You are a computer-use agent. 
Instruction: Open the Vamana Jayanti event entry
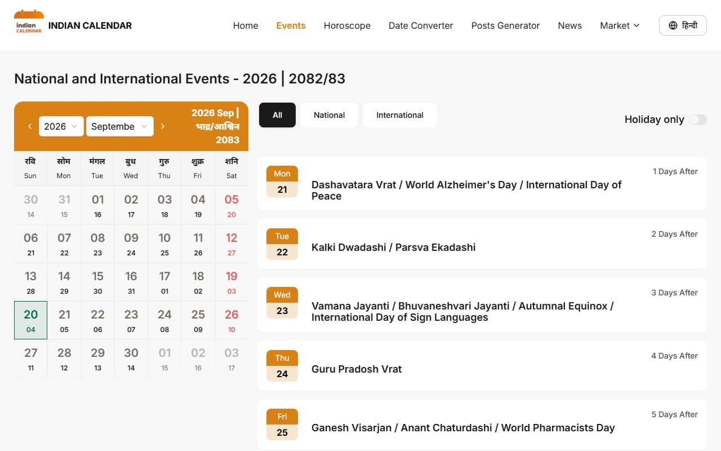[482, 304]
